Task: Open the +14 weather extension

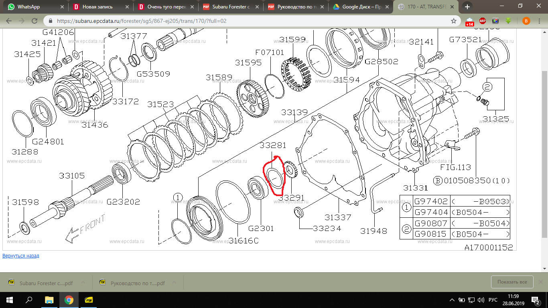Action: click(469, 22)
